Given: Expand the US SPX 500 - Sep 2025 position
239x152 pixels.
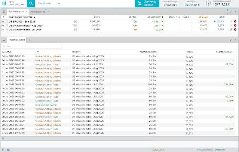Looking at the screenshot, I should 3,21.
